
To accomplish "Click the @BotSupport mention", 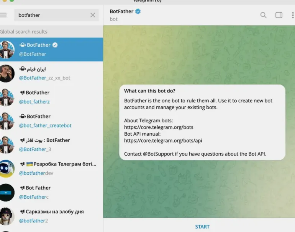I will coord(158,154).
